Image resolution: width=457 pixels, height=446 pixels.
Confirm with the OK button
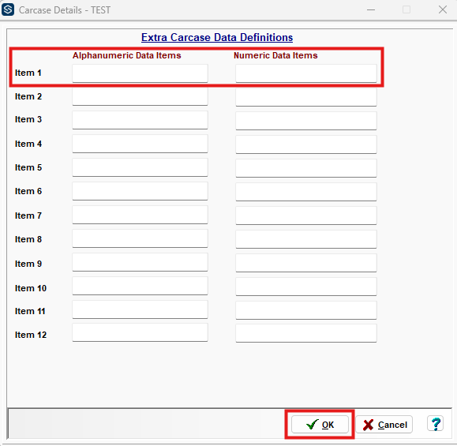tap(320, 425)
